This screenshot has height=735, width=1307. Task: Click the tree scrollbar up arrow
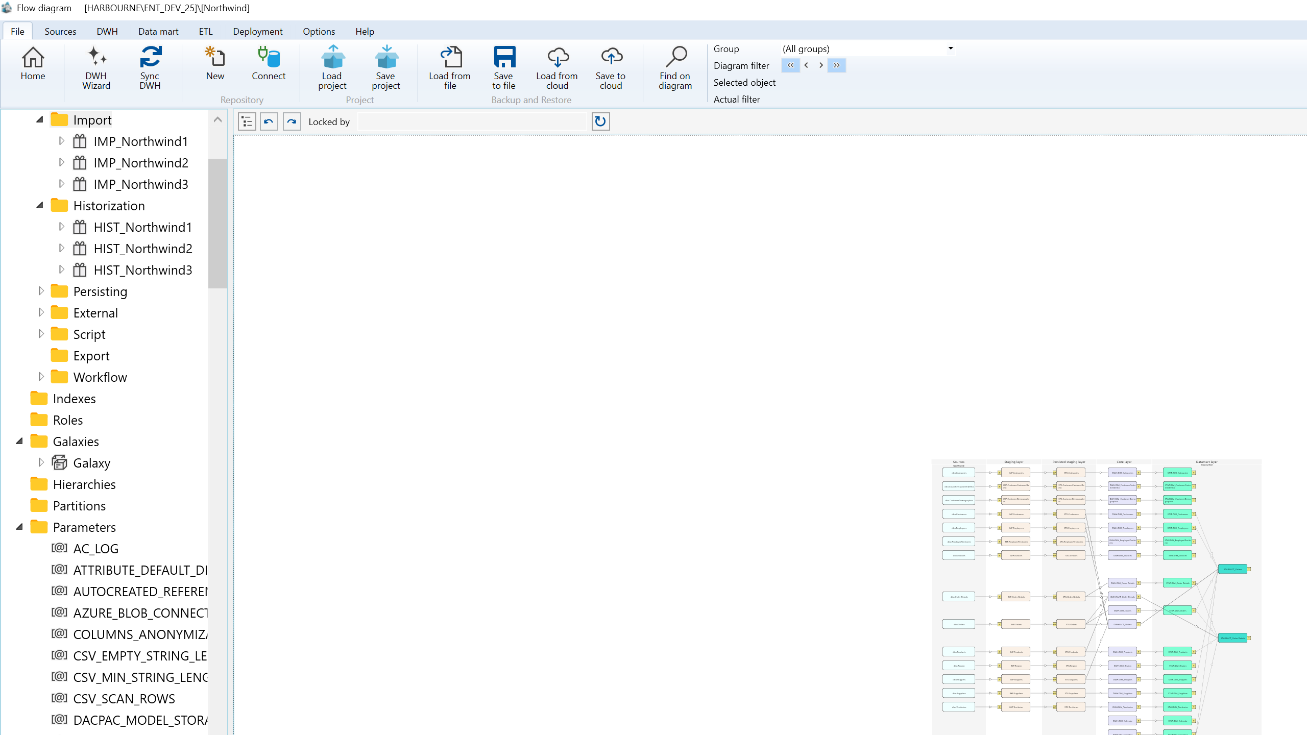click(217, 119)
